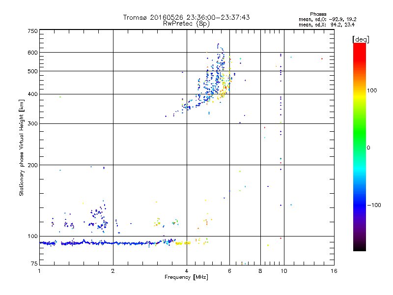Click the '0' colorbar tick label

368,148
